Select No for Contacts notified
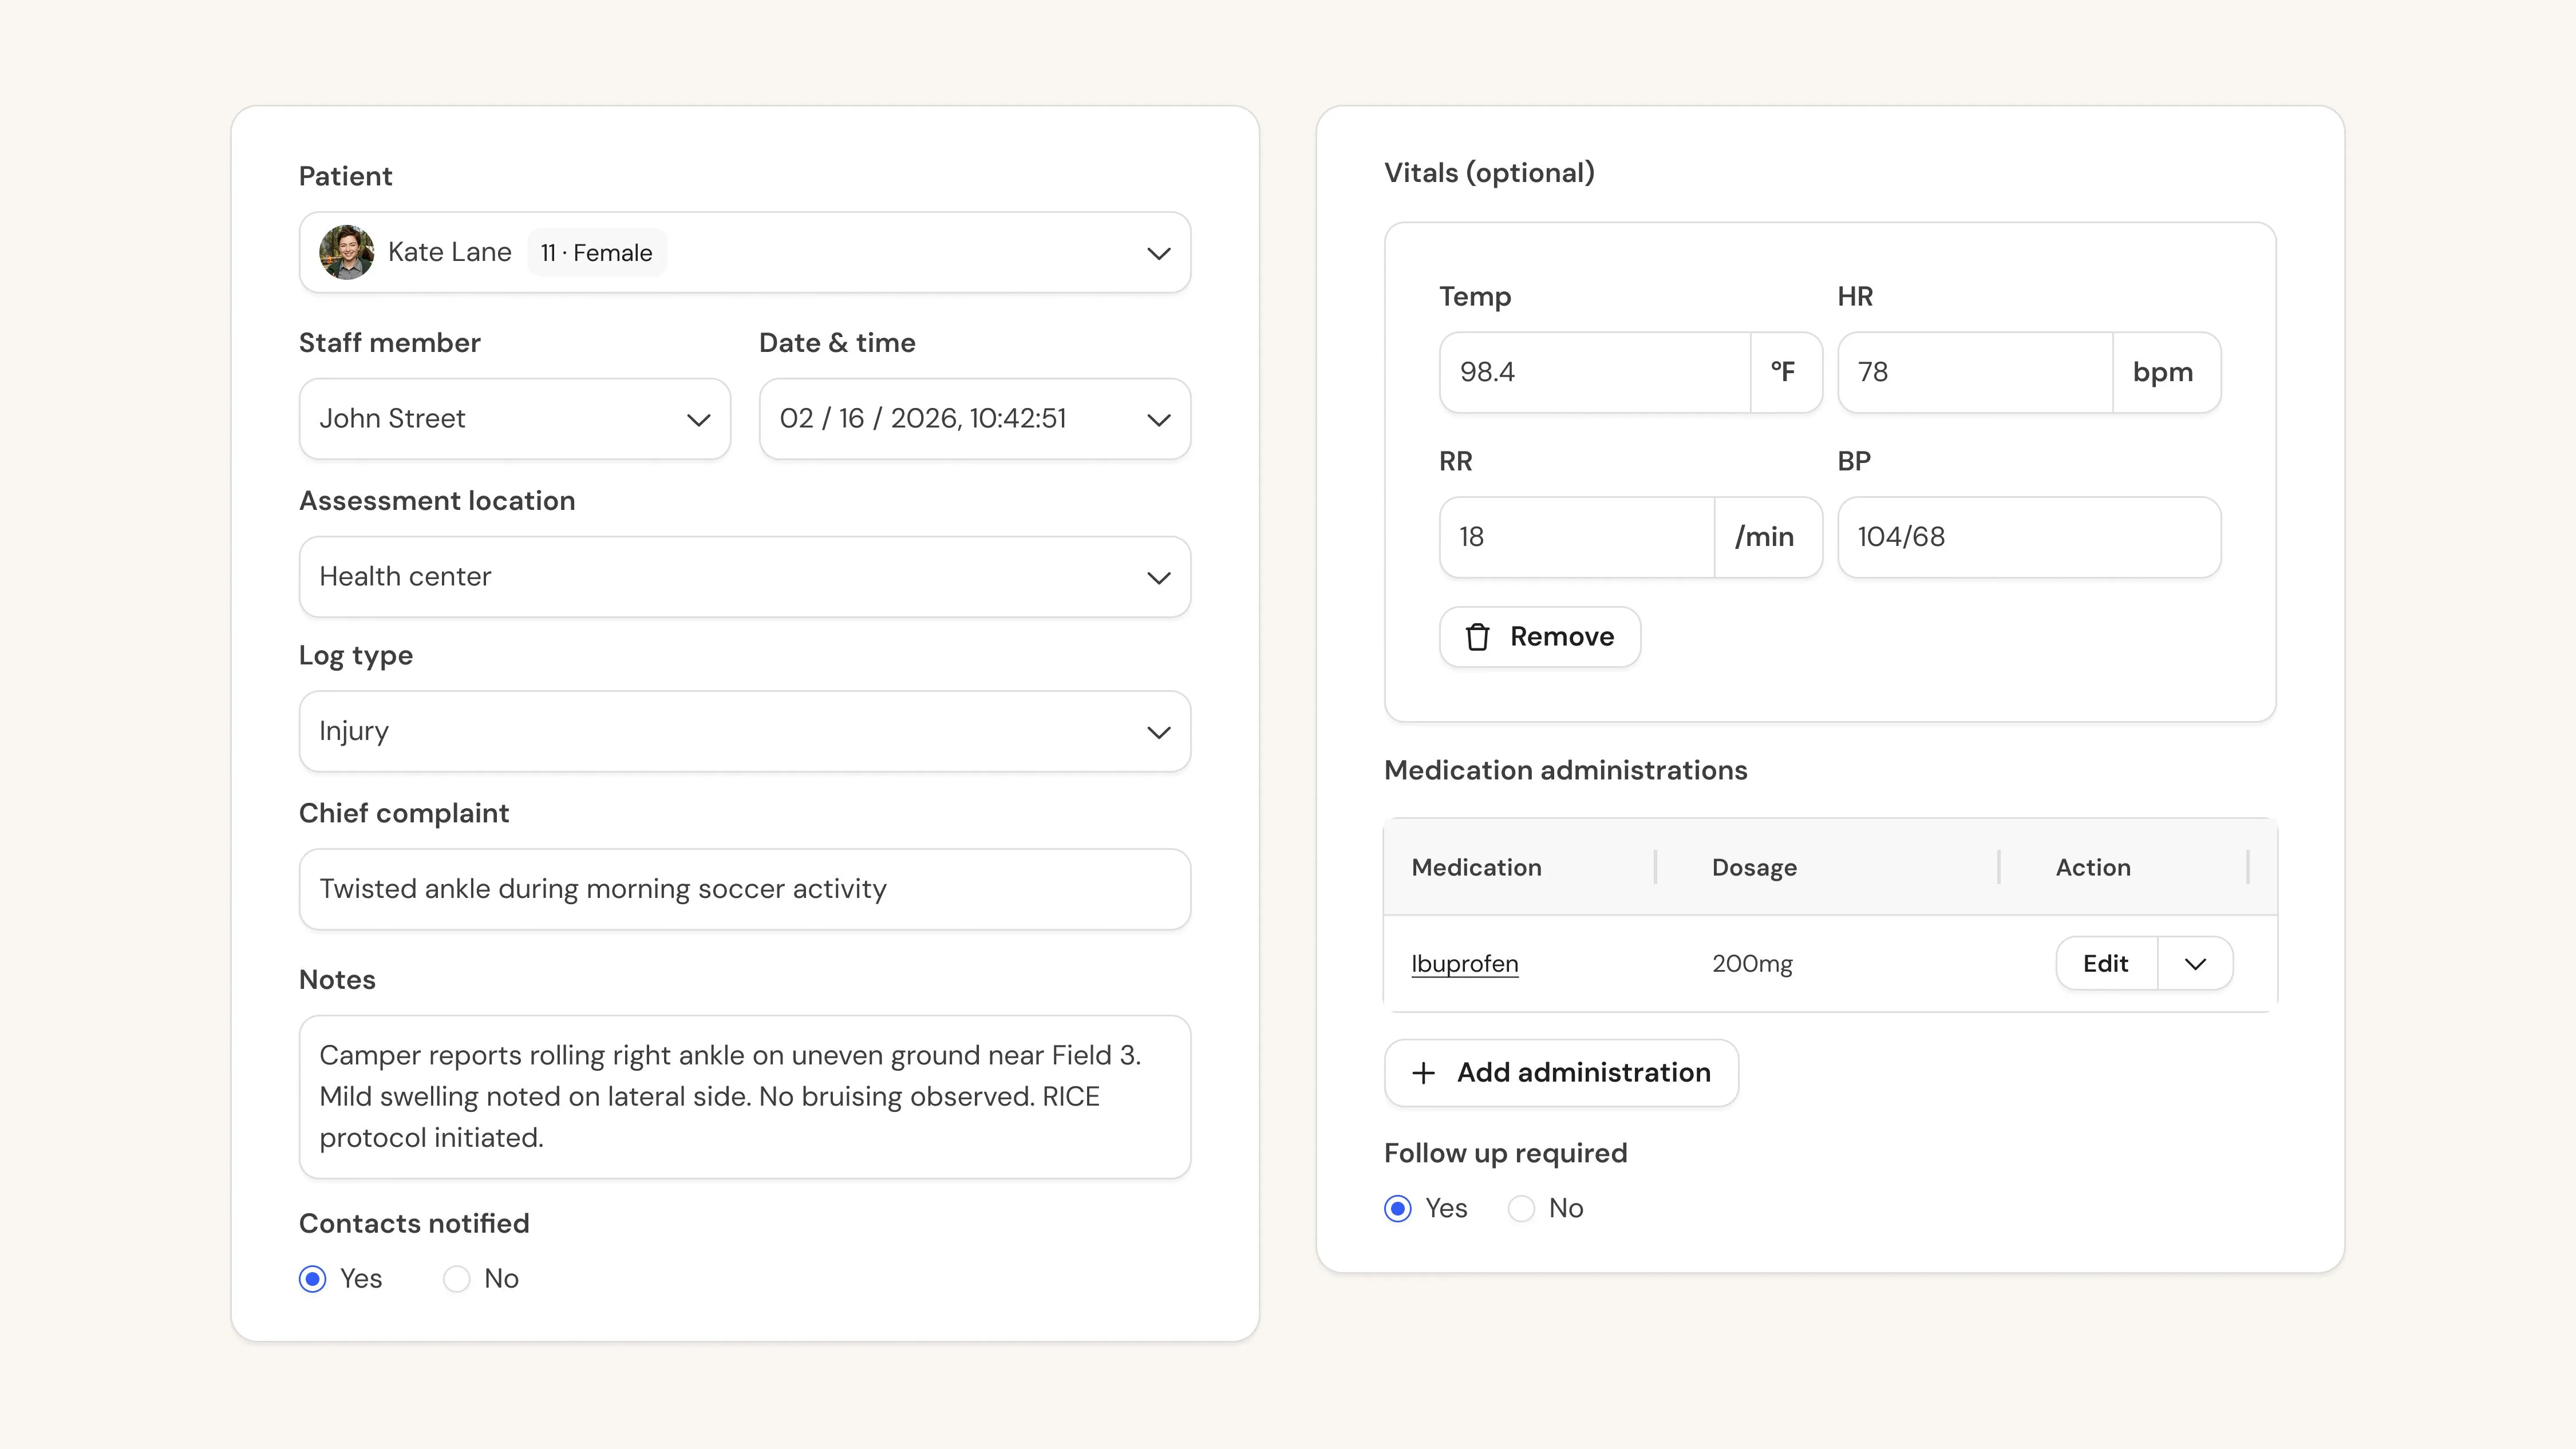 coord(456,1279)
